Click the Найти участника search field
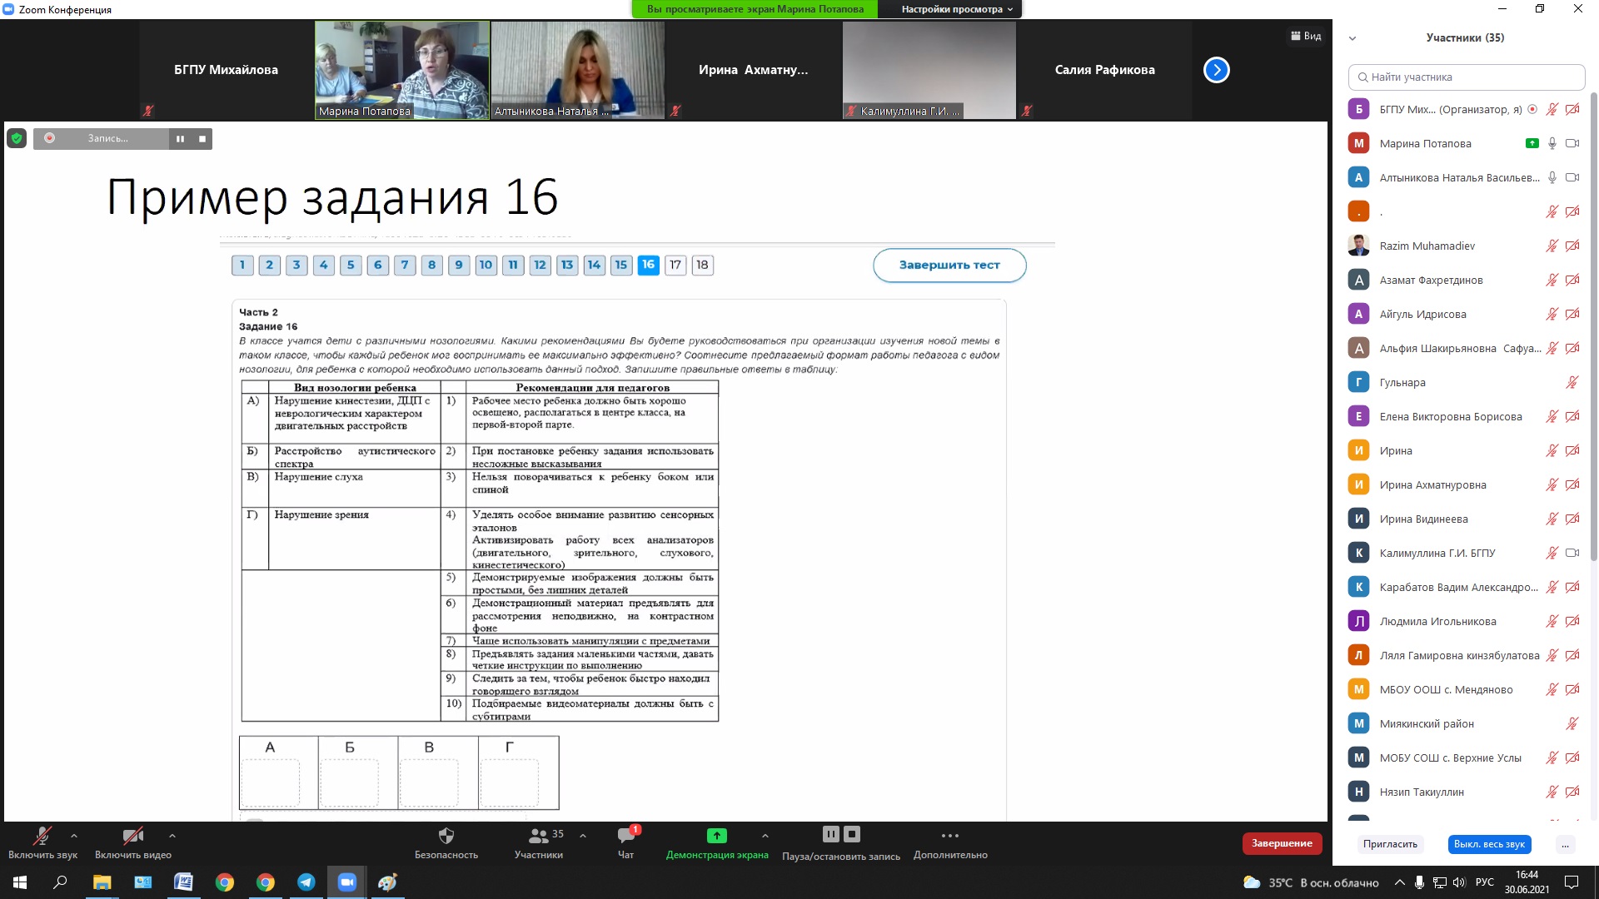This screenshot has width=1599, height=899. pos(1466,77)
